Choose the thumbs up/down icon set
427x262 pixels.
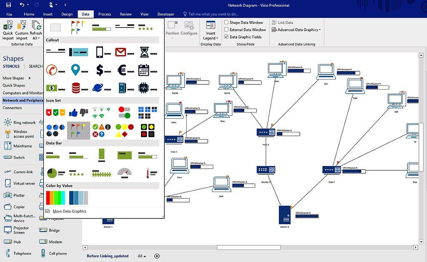[x=78, y=112]
